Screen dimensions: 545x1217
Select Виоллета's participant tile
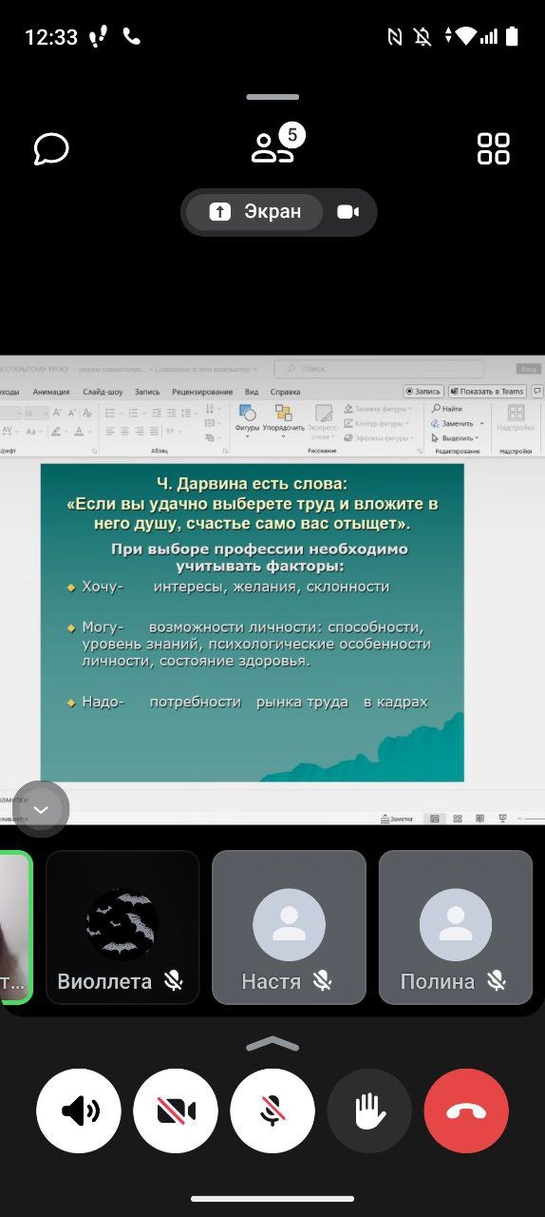(x=122, y=927)
